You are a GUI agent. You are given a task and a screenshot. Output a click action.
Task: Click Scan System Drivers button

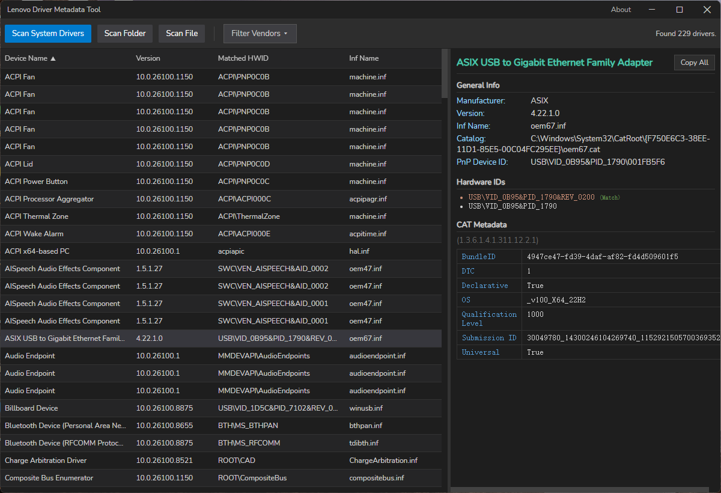(x=48, y=34)
